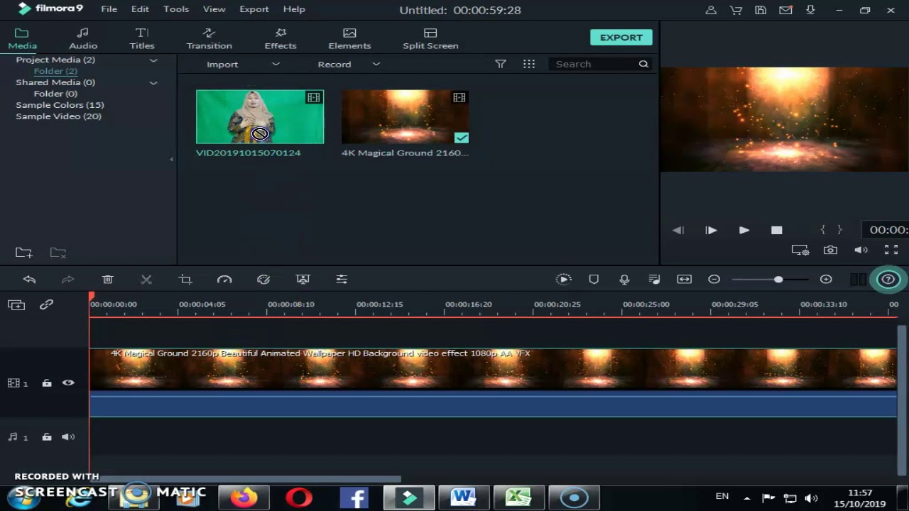Screen dimensions: 909x511
Task: Toggle lock on video track 1
Action: 47,383
